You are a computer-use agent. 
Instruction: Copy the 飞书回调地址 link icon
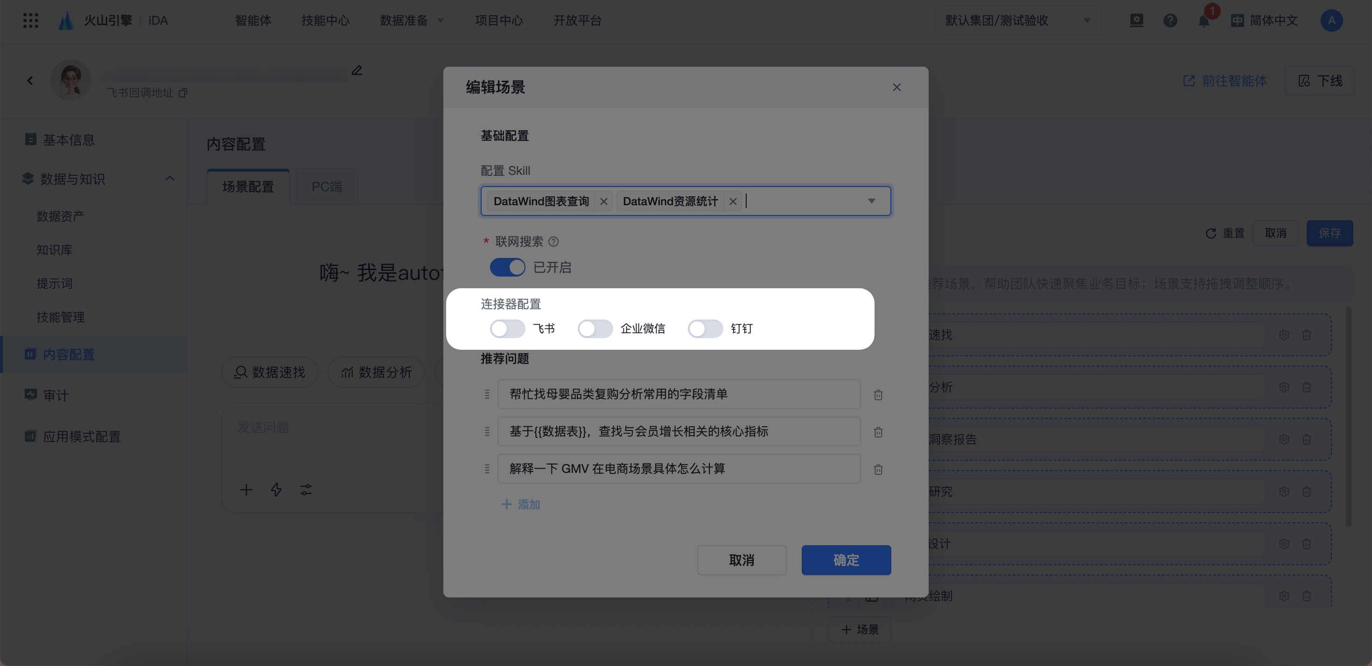point(182,93)
